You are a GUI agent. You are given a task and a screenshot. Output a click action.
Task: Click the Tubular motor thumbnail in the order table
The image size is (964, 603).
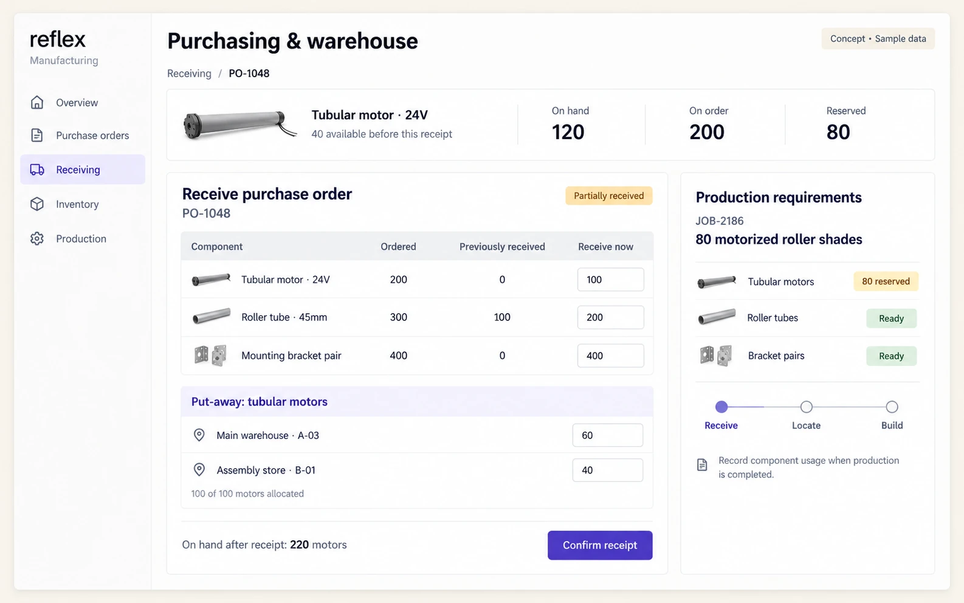click(211, 280)
